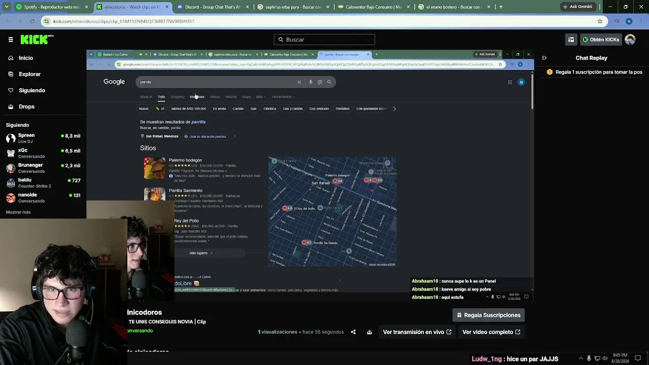Open Ver transmisión en vivo
The height and width of the screenshot is (365, 649).
point(417,332)
